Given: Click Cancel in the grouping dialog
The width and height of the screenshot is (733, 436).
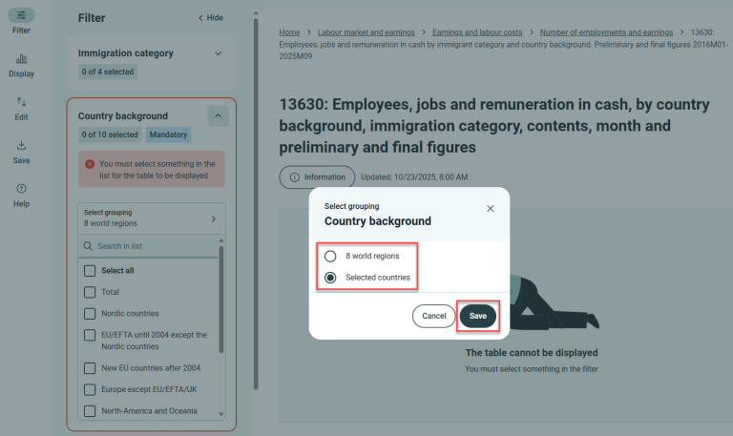Looking at the screenshot, I should coord(434,317).
